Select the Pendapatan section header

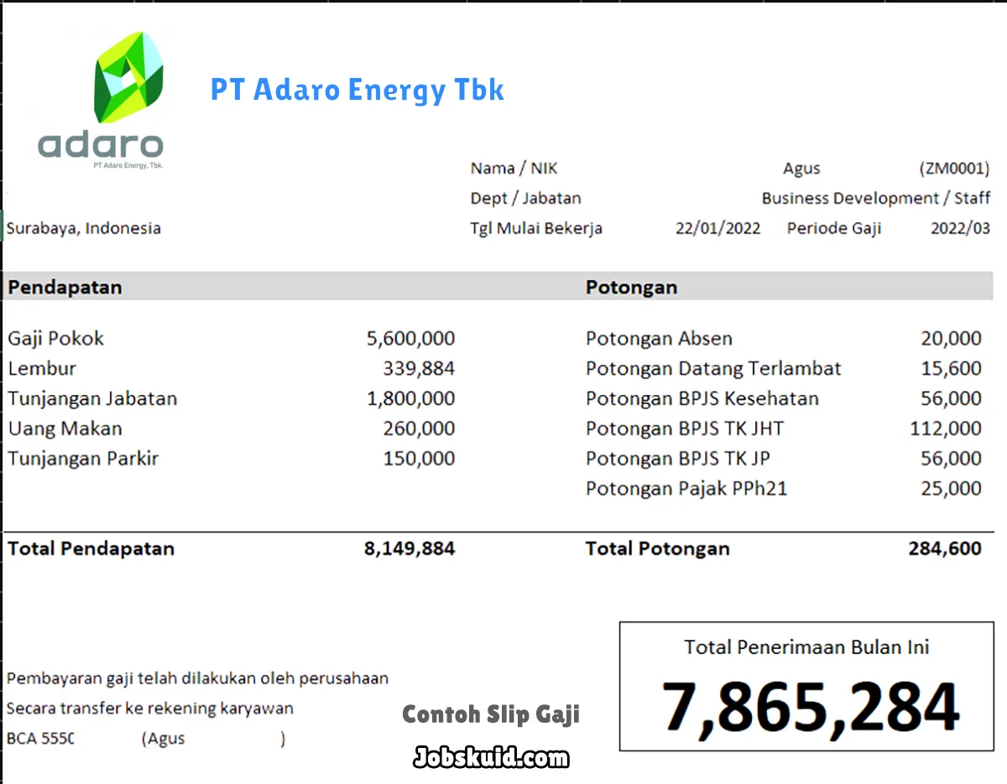coord(65,287)
